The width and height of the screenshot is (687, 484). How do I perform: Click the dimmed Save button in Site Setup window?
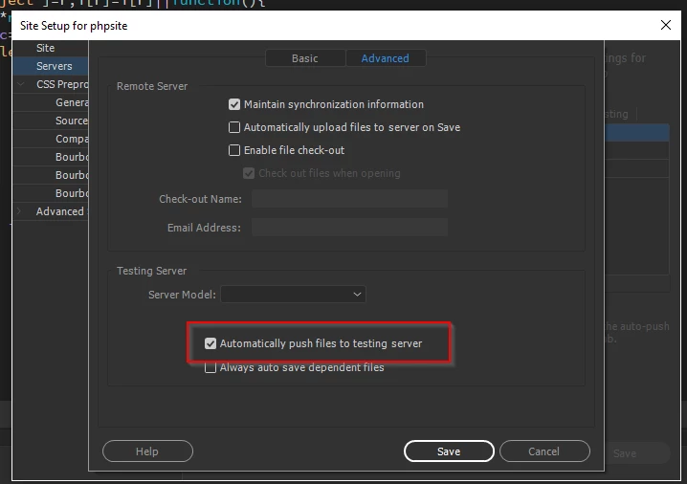point(637,453)
